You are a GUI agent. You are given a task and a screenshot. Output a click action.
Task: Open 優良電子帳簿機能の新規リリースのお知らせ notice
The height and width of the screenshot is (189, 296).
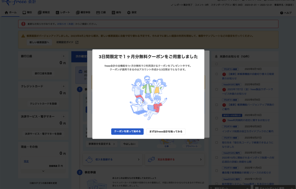pos(246,173)
